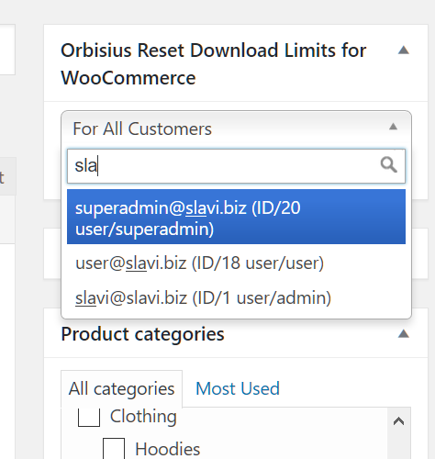Collapse the Product categories panel
This screenshot has width=435, height=459.
[404, 333]
